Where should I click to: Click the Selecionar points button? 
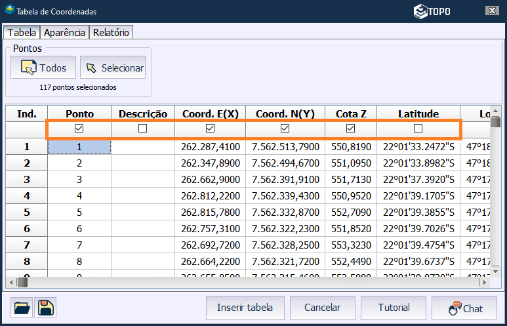click(113, 68)
